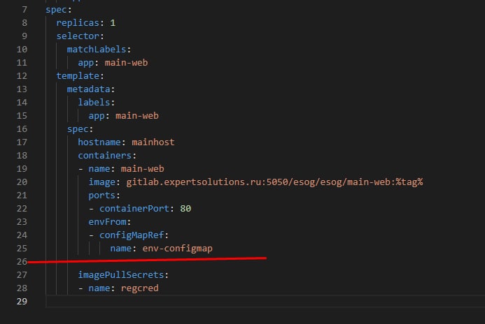
Task: Click line number 16 in gutter
Action: click(22, 129)
